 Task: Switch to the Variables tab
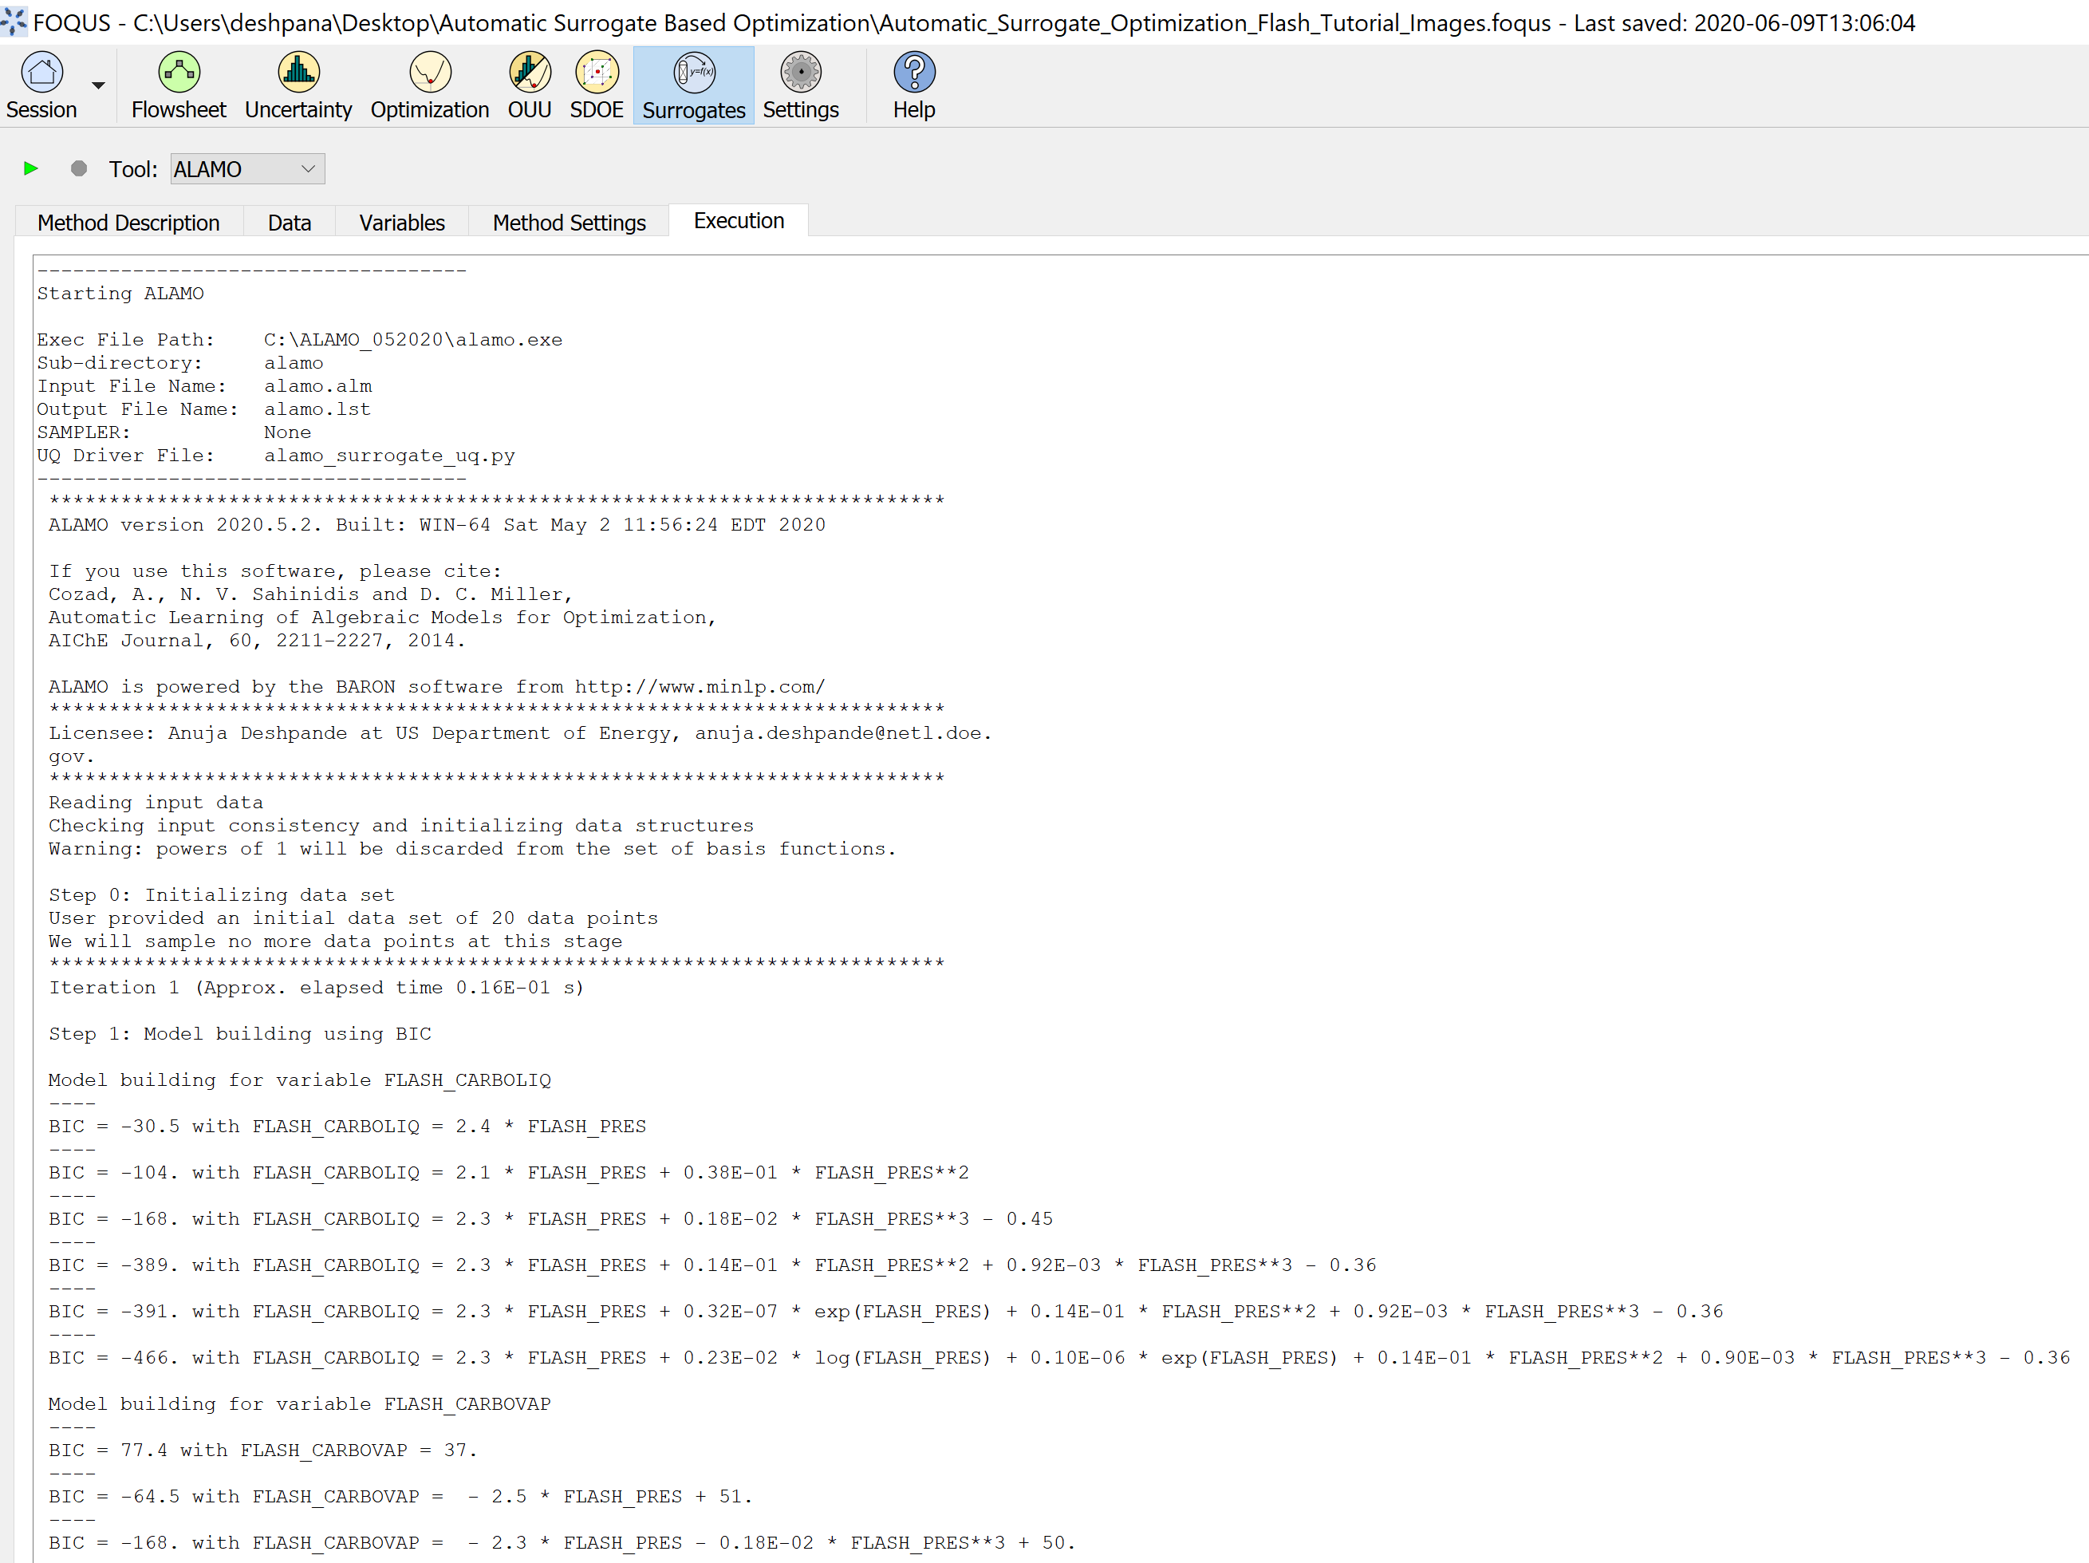[x=401, y=223]
